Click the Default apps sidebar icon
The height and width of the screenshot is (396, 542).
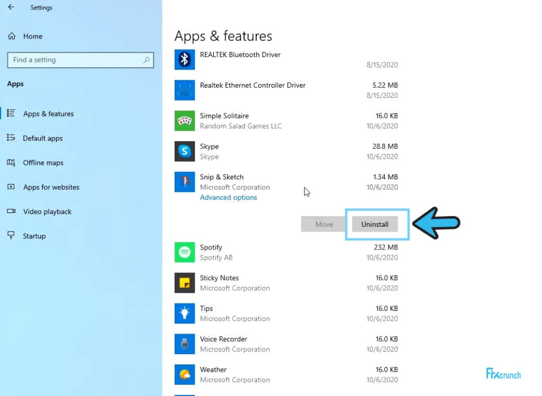click(11, 138)
